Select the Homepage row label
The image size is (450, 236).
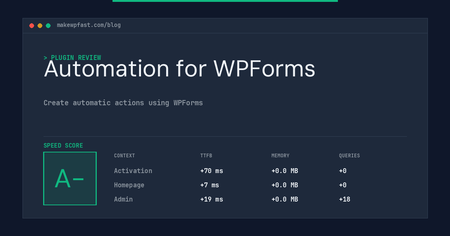129,185
